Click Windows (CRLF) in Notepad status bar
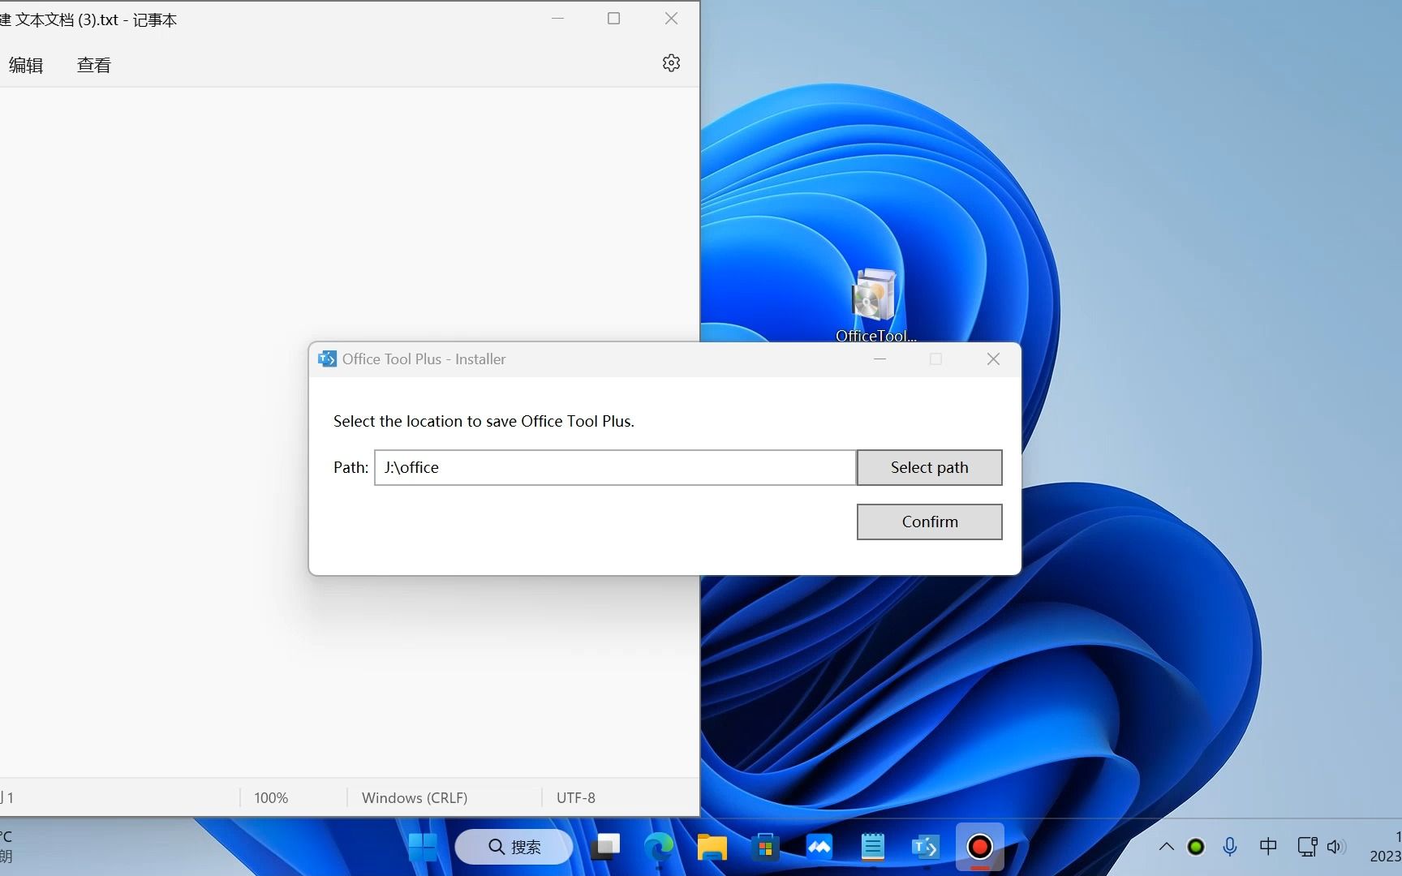The image size is (1402, 876). [415, 798]
